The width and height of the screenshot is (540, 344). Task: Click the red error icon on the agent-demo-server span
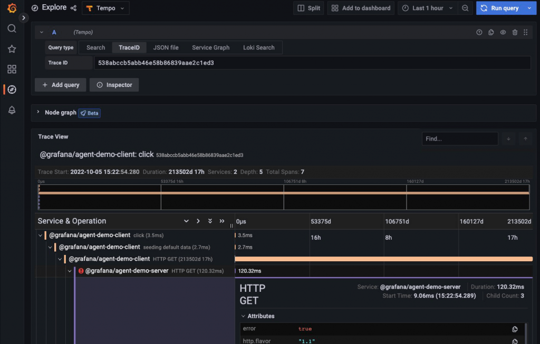[81, 271]
